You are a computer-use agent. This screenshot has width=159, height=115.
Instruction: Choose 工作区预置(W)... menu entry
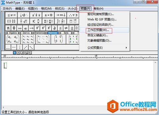click(x=104, y=30)
